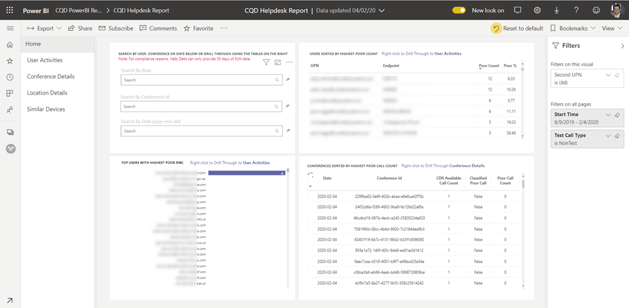Open the notifications icon in header

pyautogui.click(x=517, y=10)
